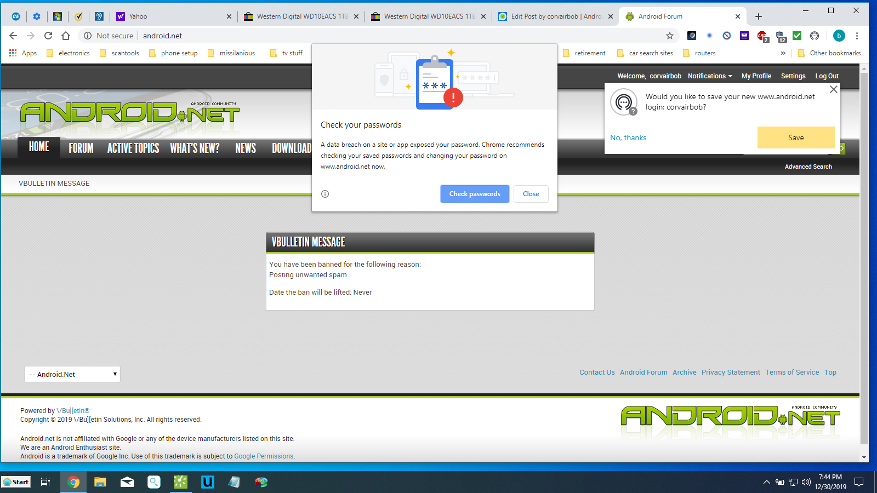The height and width of the screenshot is (493, 877).
Task: Expand the Notifications dropdown
Action: (x=710, y=76)
